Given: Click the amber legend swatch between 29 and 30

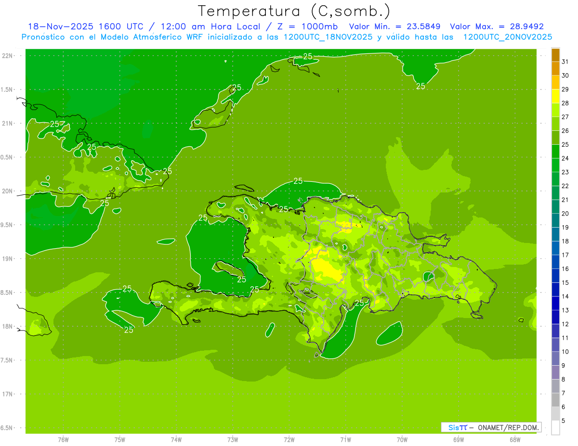Looking at the screenshot, I should click(x=555, y=83).
